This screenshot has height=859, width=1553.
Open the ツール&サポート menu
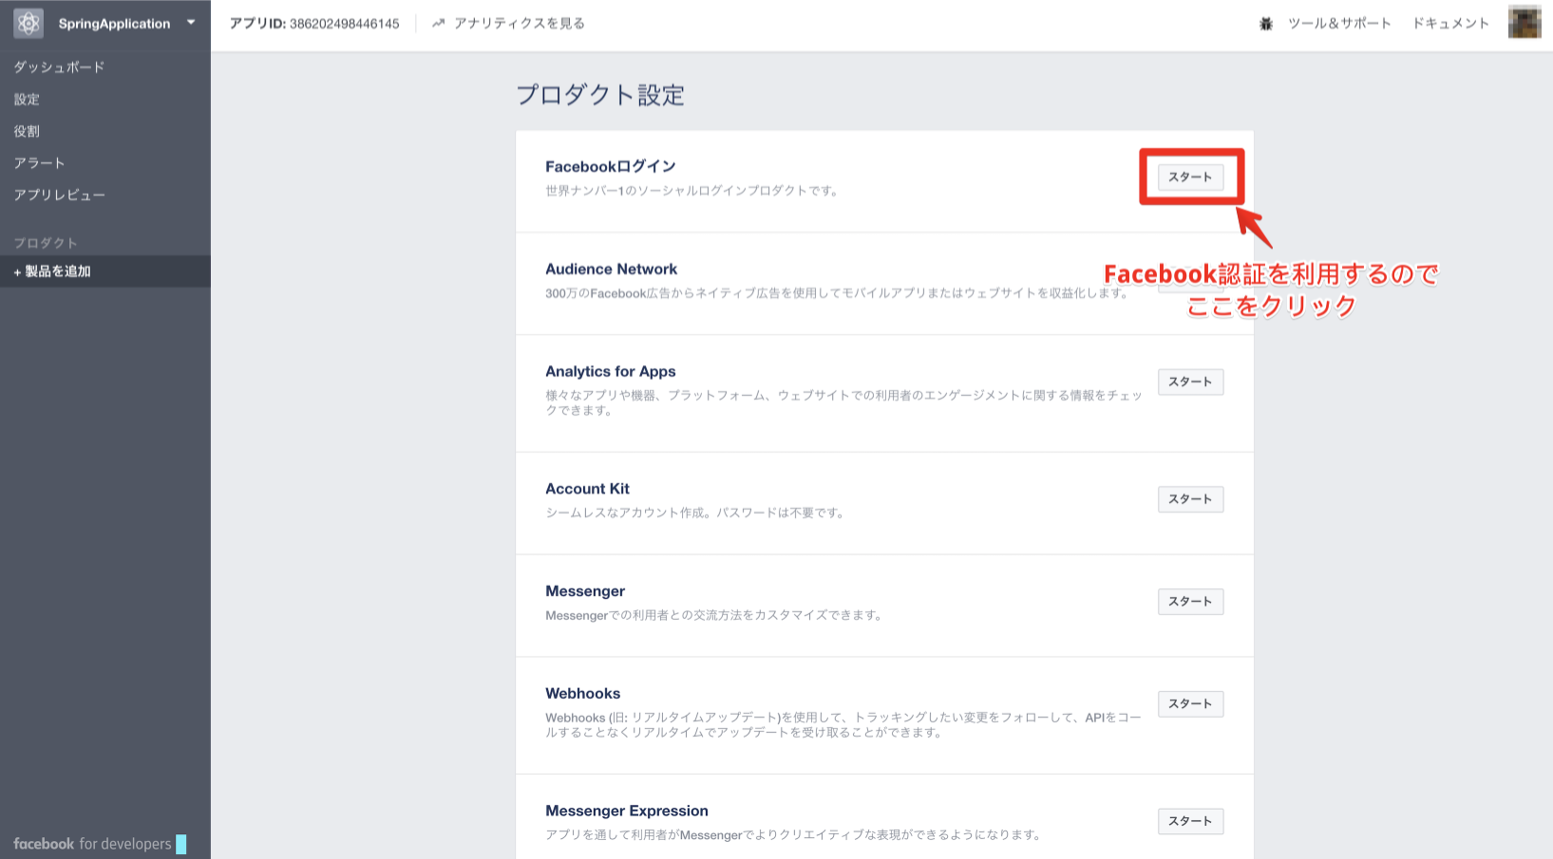1339,24
